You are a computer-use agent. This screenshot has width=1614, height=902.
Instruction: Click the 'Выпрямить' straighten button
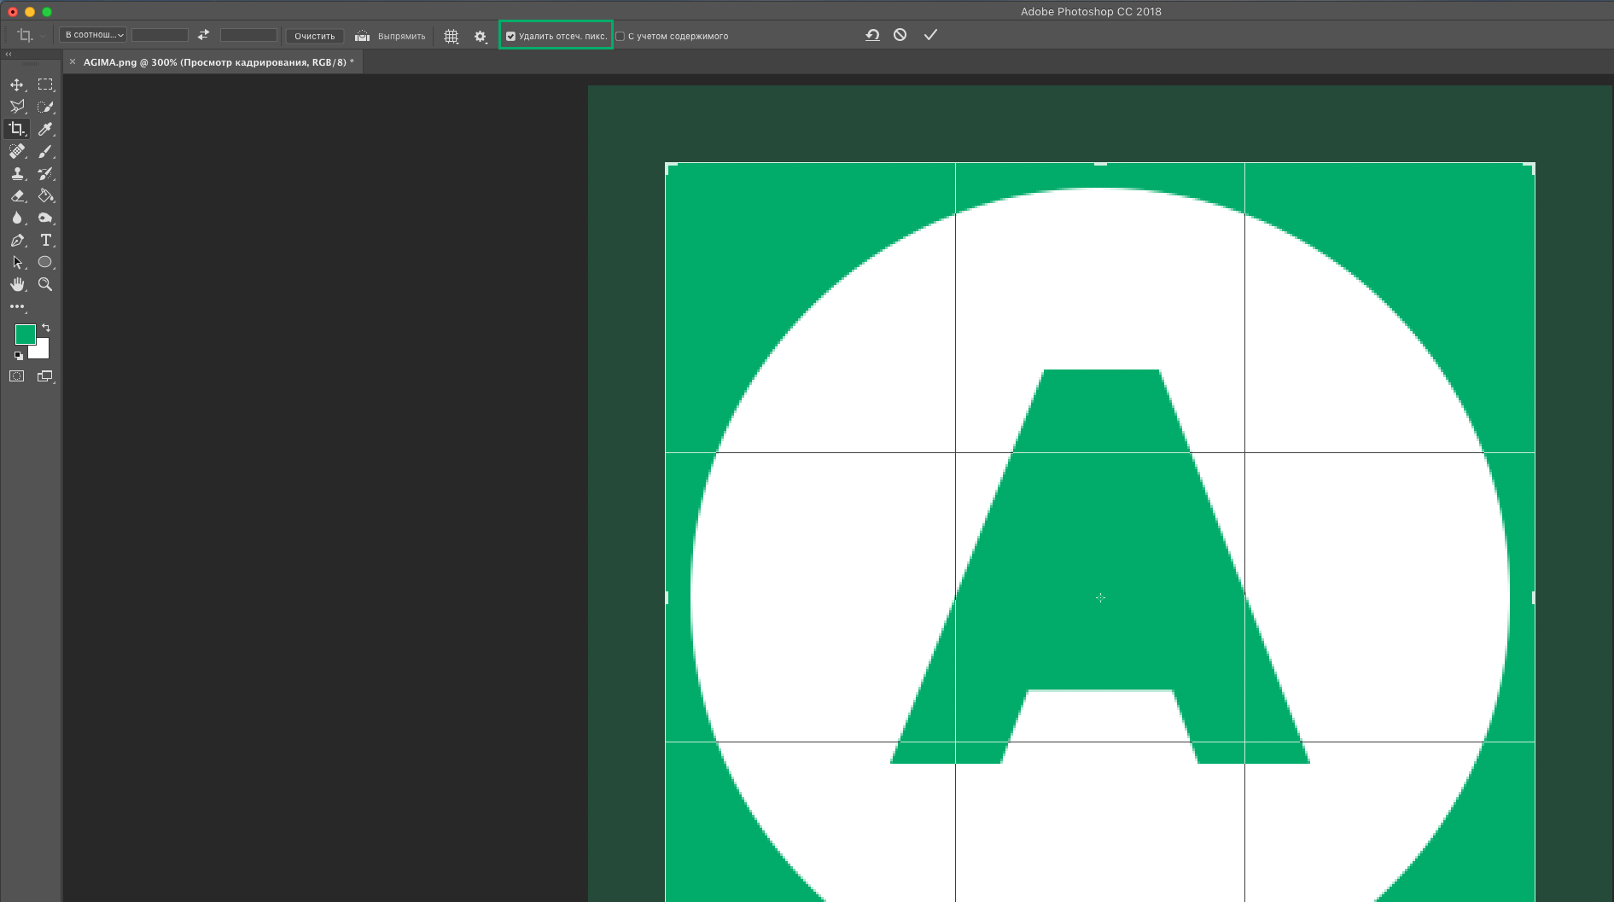click(390, 36)
